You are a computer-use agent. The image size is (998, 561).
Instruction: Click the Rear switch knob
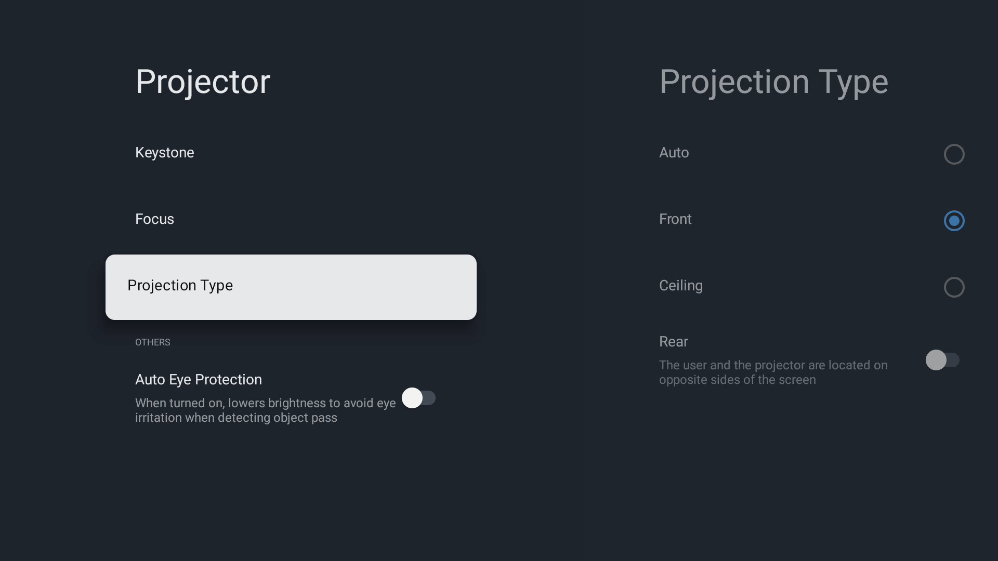[936, 360]
